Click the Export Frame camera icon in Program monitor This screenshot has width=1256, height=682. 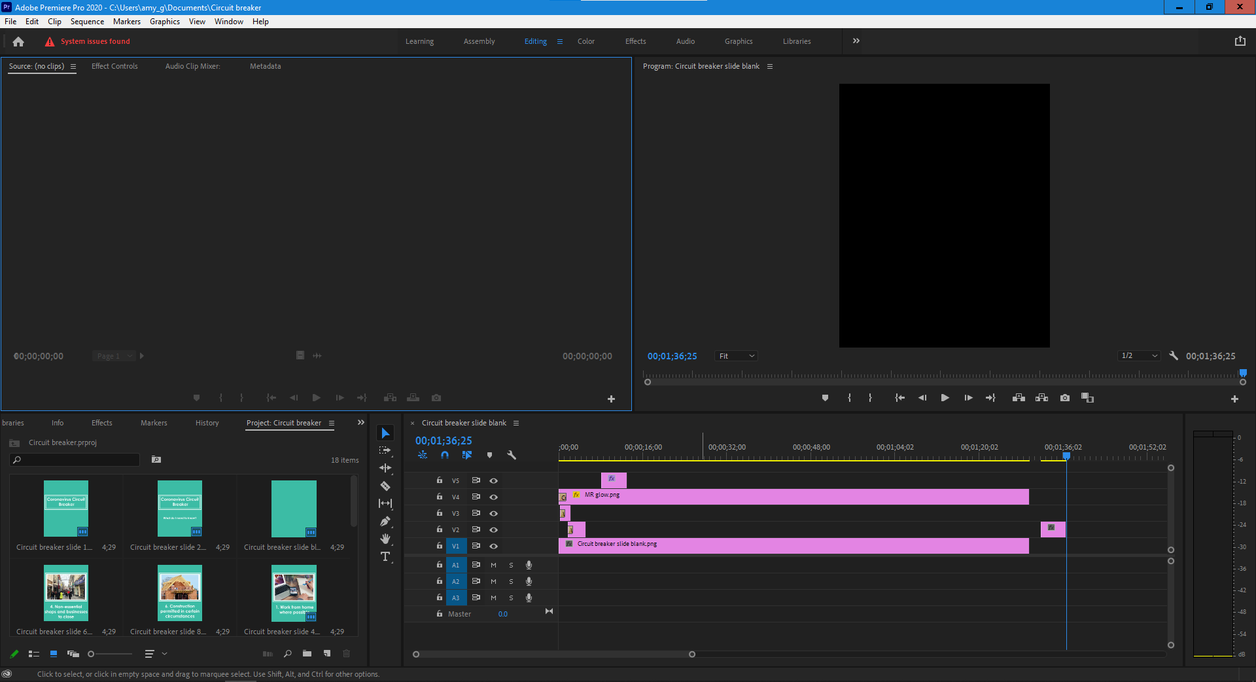(1065, 398)
